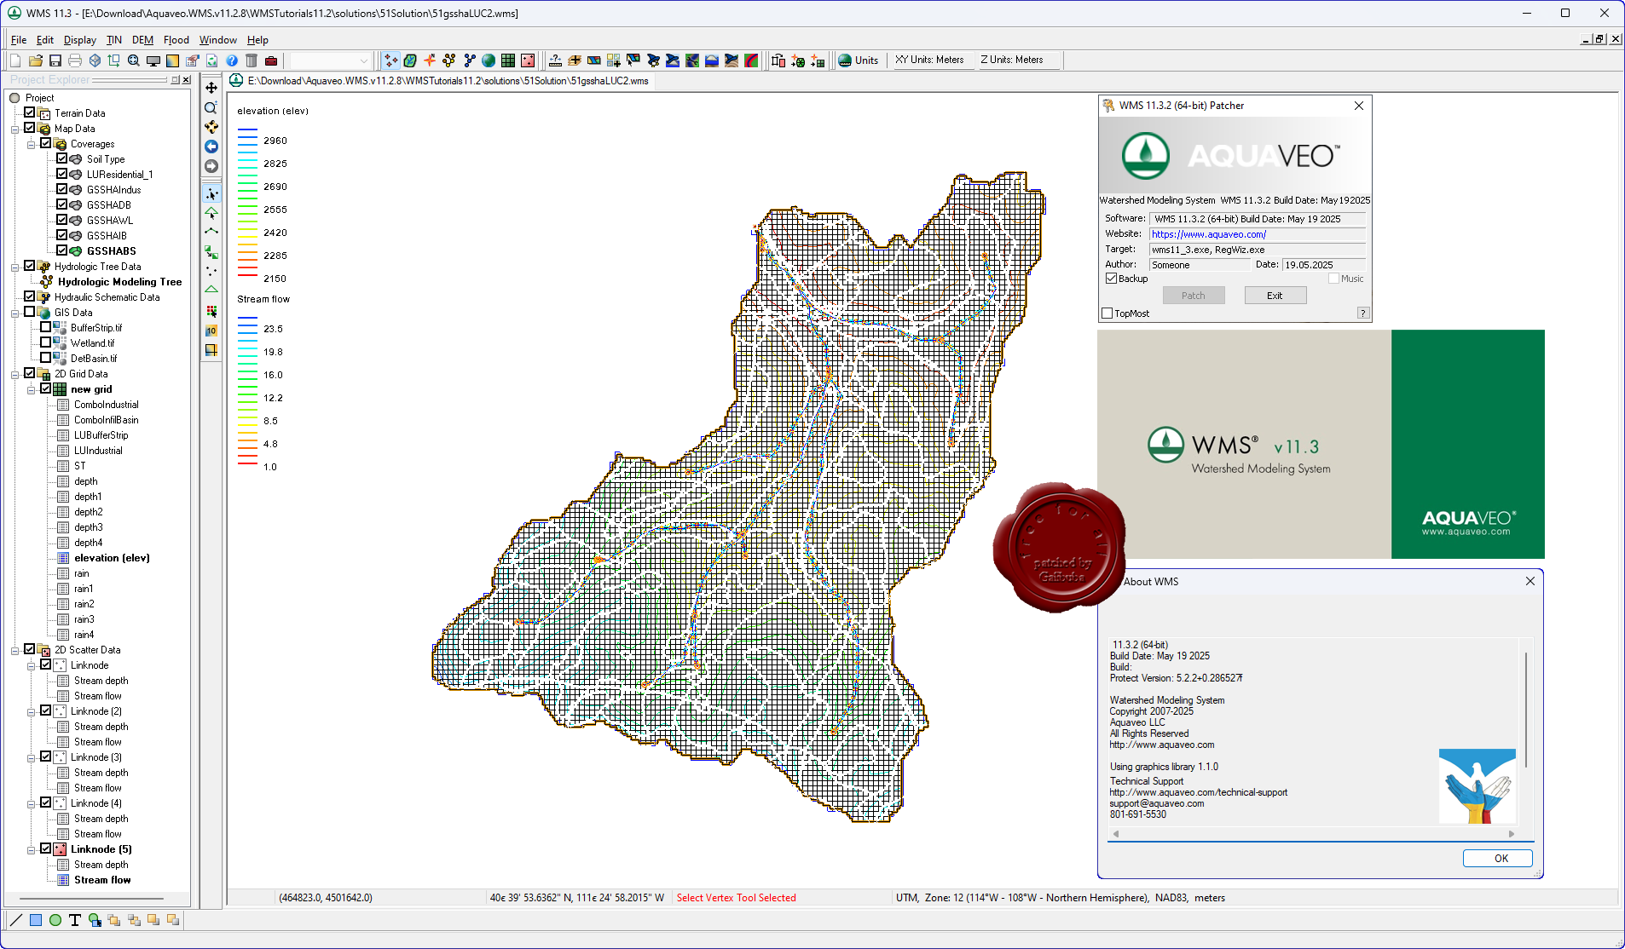This screenshot has height=949, width=1625.
Task: Collapse the Coverages tree node
Action: (x=31, y=145)
